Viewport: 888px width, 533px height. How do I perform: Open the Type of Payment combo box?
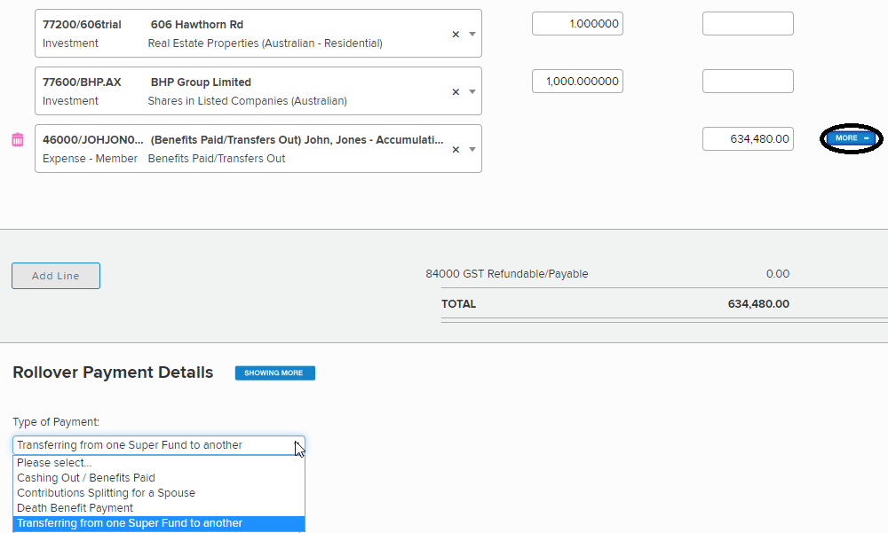[x=158, y=445]
